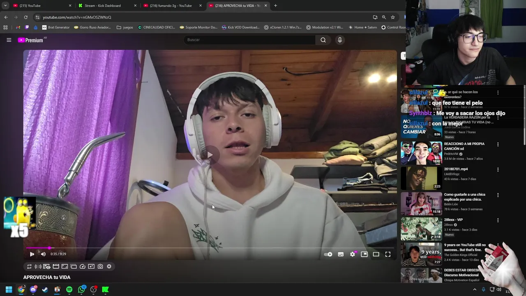Open the 'Kick VOD Download...' bookmark

point(240,28)
